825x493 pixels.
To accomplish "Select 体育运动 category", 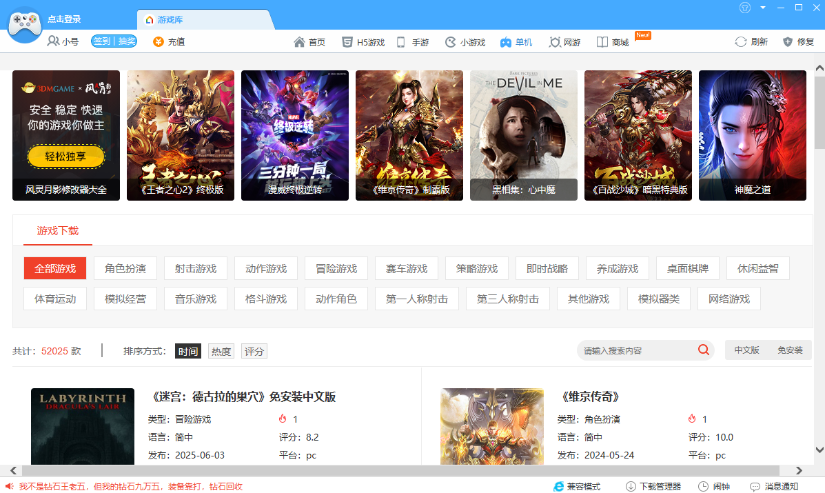I will coord(55,299).
